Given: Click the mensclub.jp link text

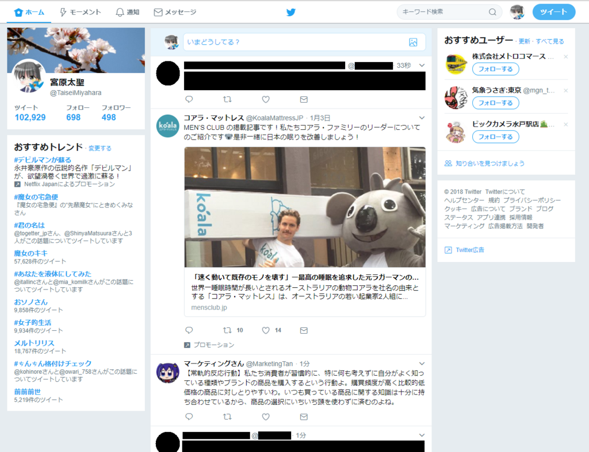Looking at the screenshot, I should point(209,308).
